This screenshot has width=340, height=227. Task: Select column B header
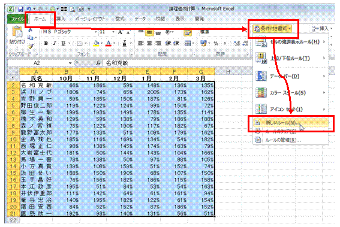(x=66, y=72)
